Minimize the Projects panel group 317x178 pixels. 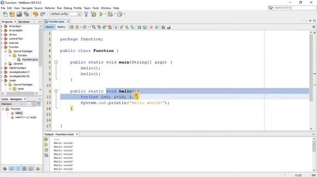click(x=40, y=22)
